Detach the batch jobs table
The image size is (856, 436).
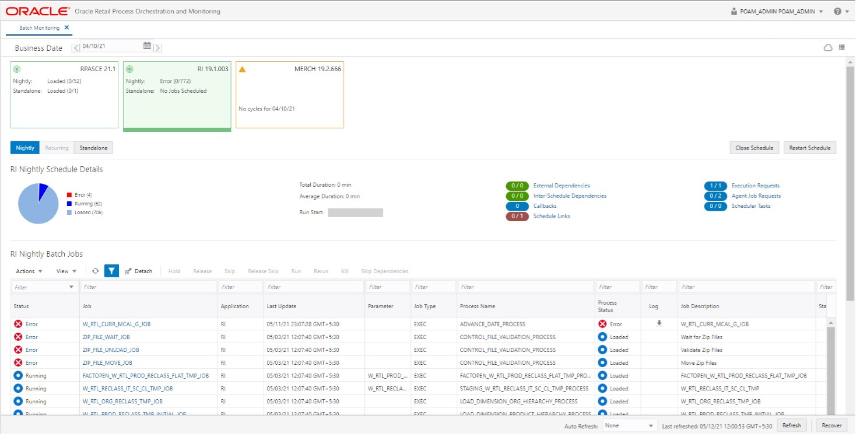coord(138,271)
